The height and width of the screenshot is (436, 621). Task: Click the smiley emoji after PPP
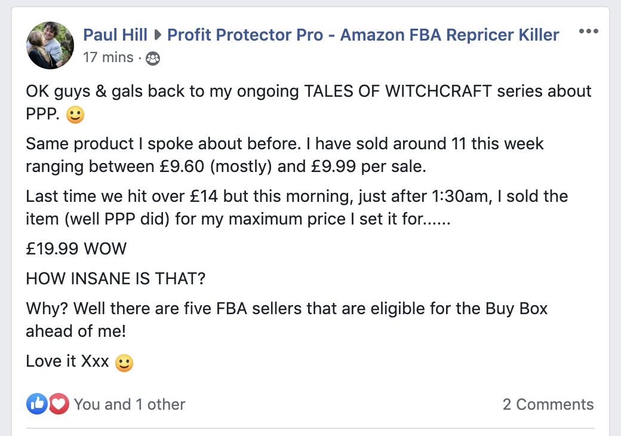click(74, 114)
